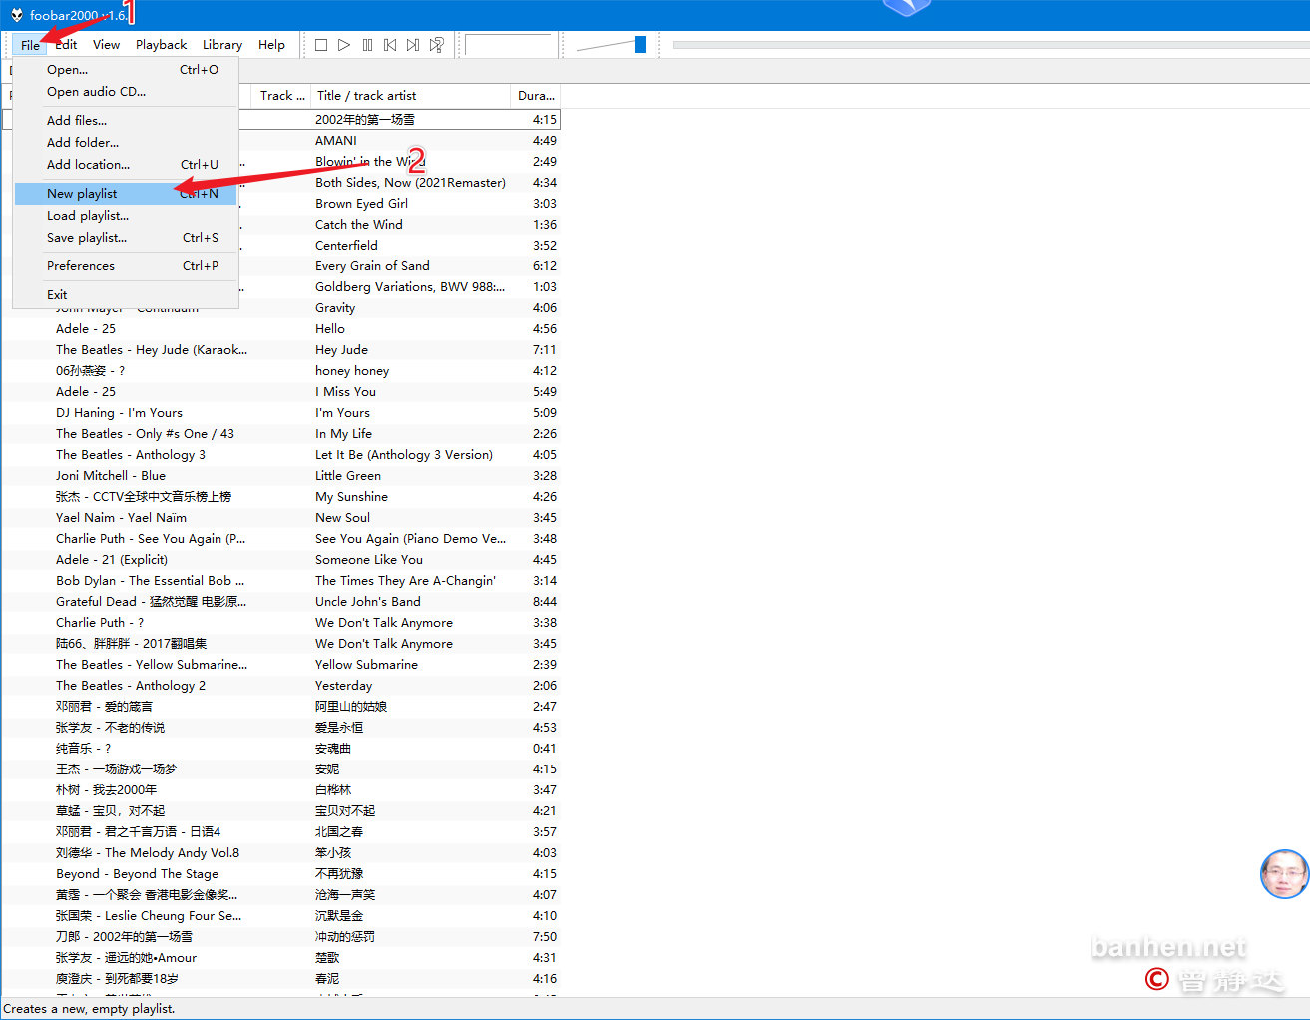This screenshot has height=1020, width=1310.
Task: Open the Help menu
Action: (x=271, y=45)
